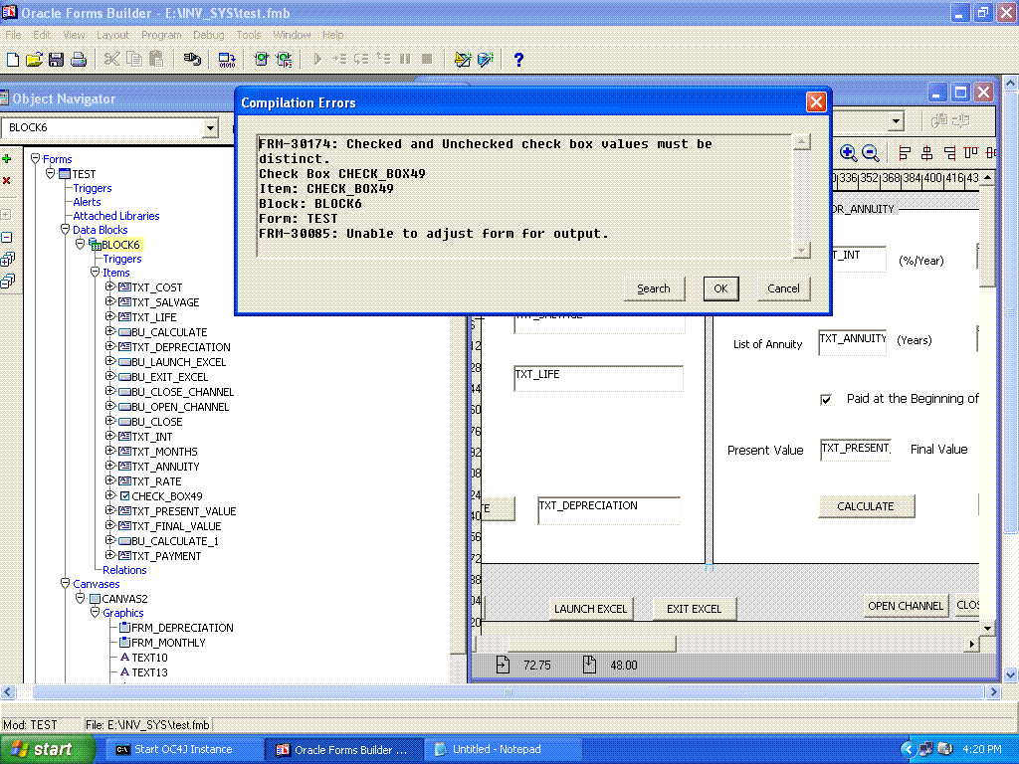This screenshot has height=764, width=1019.
Task: Collapse the Graphics node
Action: (95, 612)
